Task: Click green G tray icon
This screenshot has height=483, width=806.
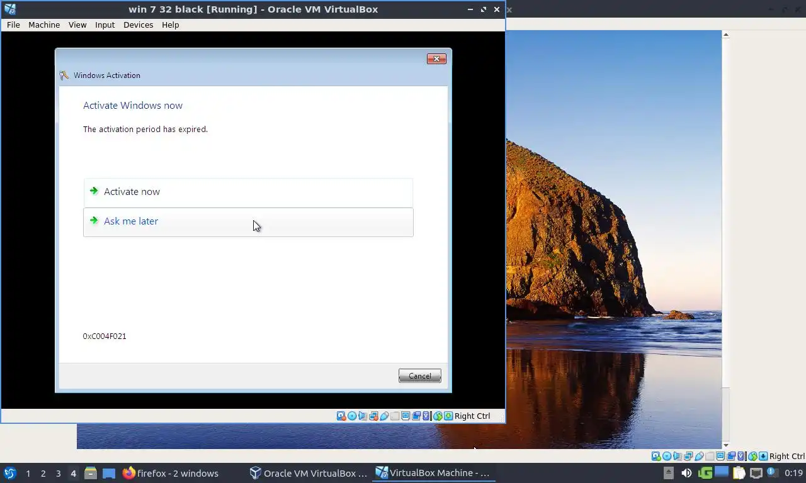Action: coord(705,473)
